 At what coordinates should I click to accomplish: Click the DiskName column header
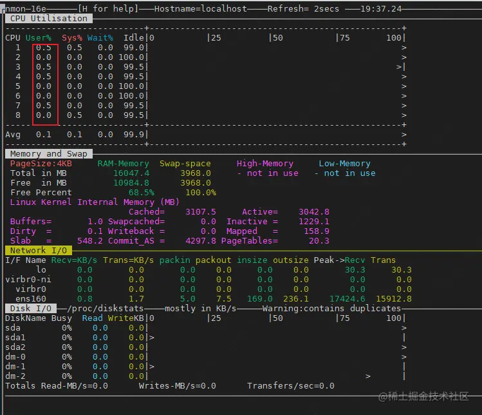26,318
